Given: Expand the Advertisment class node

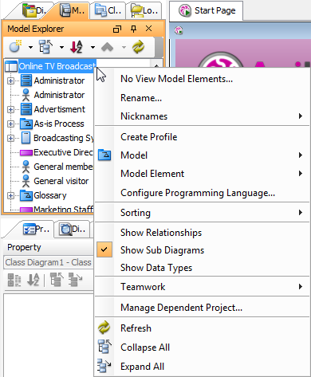Looking at the screenshot, I should (10, 109).
